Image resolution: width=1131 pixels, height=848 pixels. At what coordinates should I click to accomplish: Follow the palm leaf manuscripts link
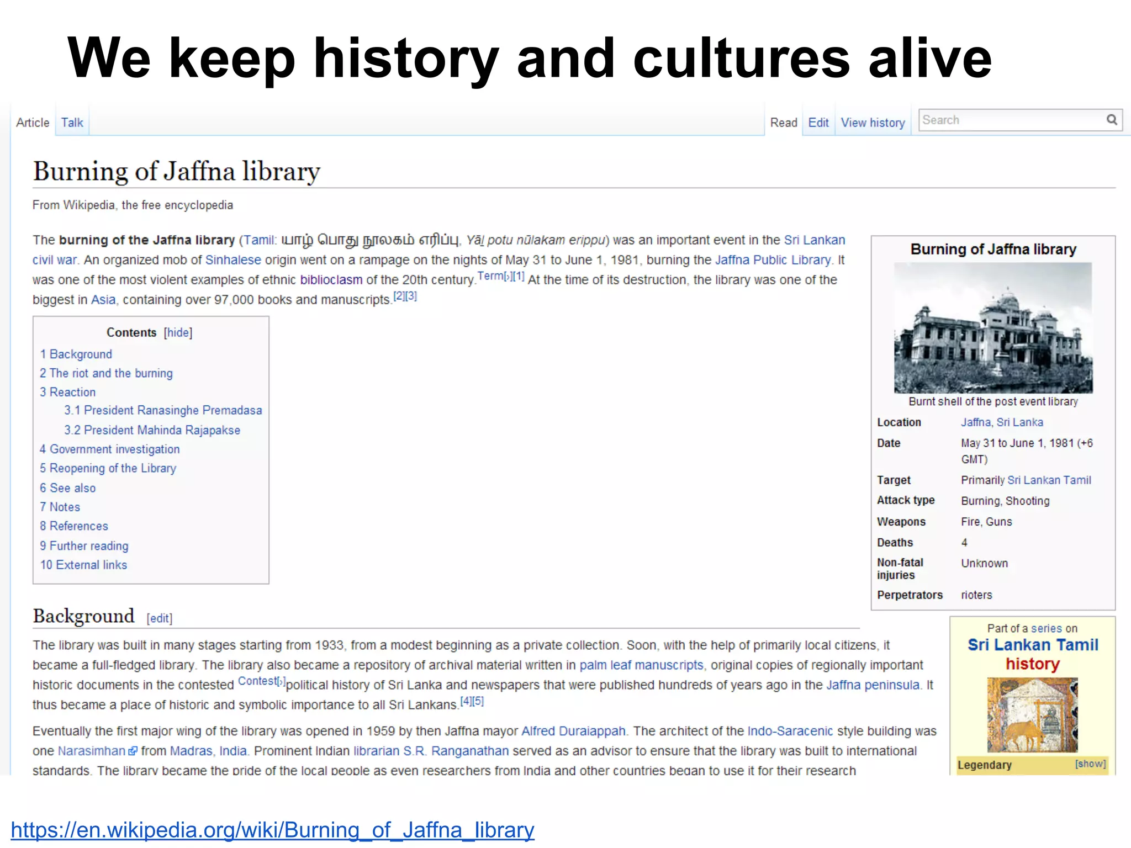tap(641, 665)
